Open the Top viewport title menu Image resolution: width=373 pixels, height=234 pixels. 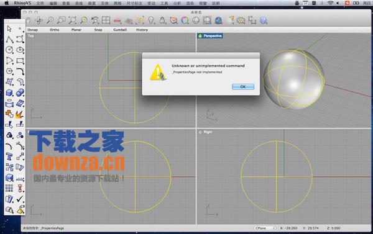coord(31,36)
